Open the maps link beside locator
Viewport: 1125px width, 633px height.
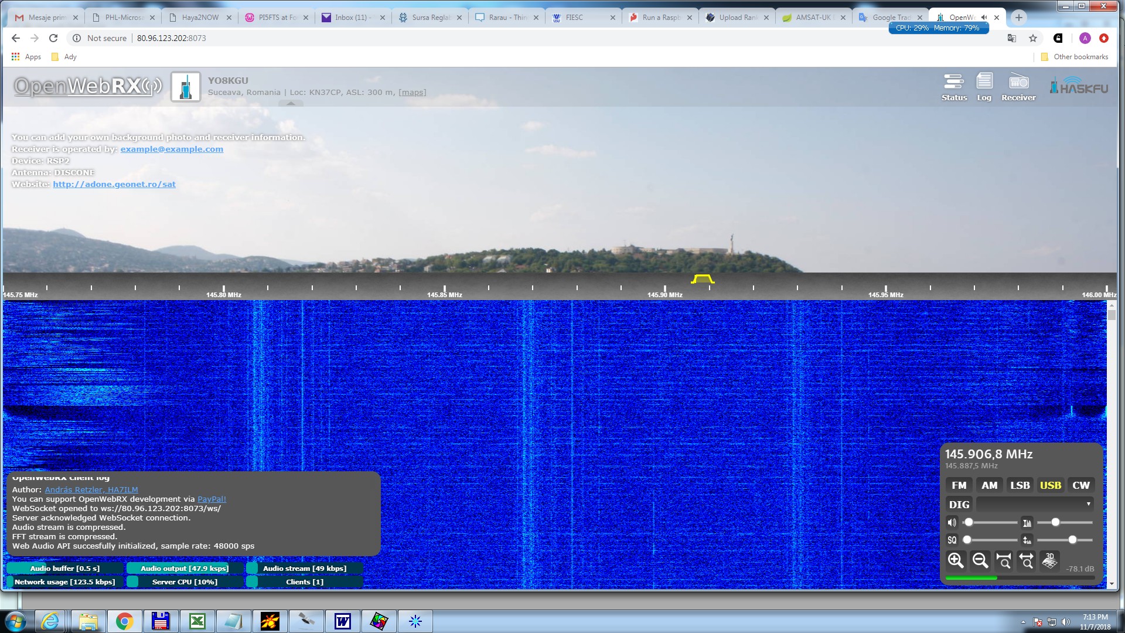pyautogui.click(x=412, y=93)
